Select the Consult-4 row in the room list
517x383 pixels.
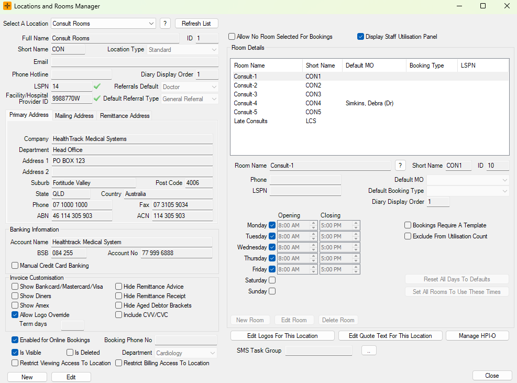246,103
